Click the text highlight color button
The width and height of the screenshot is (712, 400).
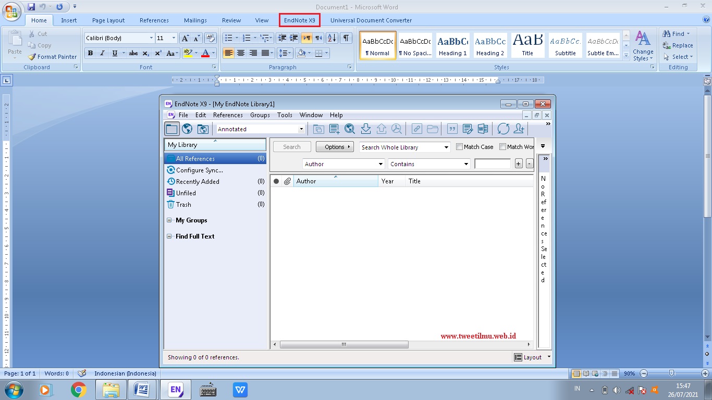tap(188, 53)
